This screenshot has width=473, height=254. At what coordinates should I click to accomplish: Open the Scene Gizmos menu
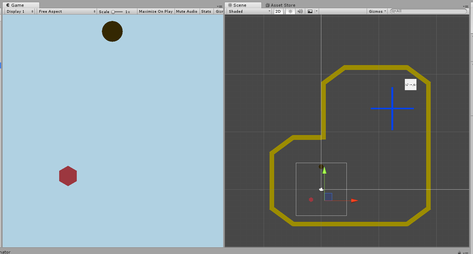377,11
